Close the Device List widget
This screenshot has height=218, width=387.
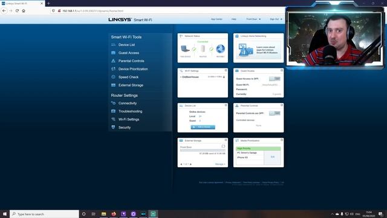[x=226, y=105]
